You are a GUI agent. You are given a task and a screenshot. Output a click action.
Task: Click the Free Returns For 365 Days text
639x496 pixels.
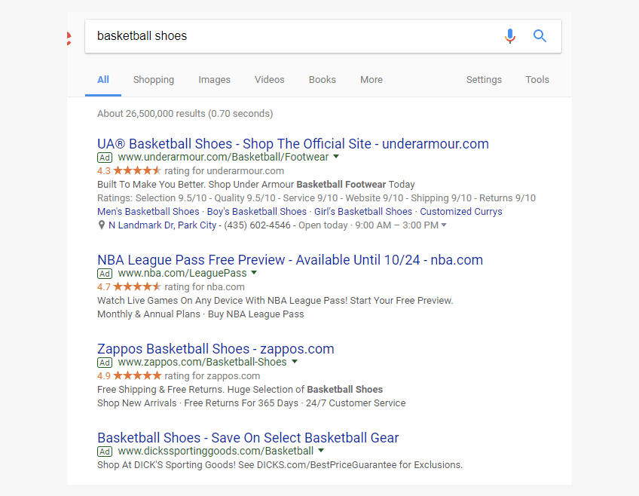tap(241, 403)
